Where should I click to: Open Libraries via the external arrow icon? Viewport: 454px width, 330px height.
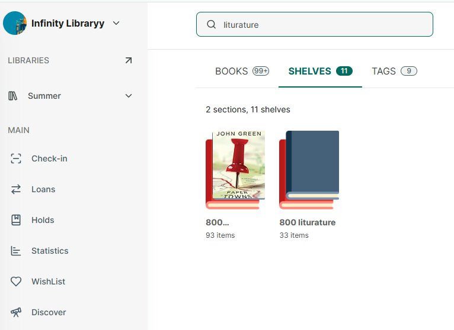click(129, 60)
